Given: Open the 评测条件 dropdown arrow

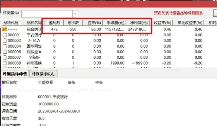Looking at the screenshot, I should [75, 14].
